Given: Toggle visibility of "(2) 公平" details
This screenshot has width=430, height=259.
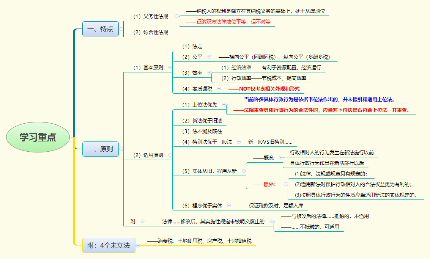Looking at the screenshot, I should (209, 56).
